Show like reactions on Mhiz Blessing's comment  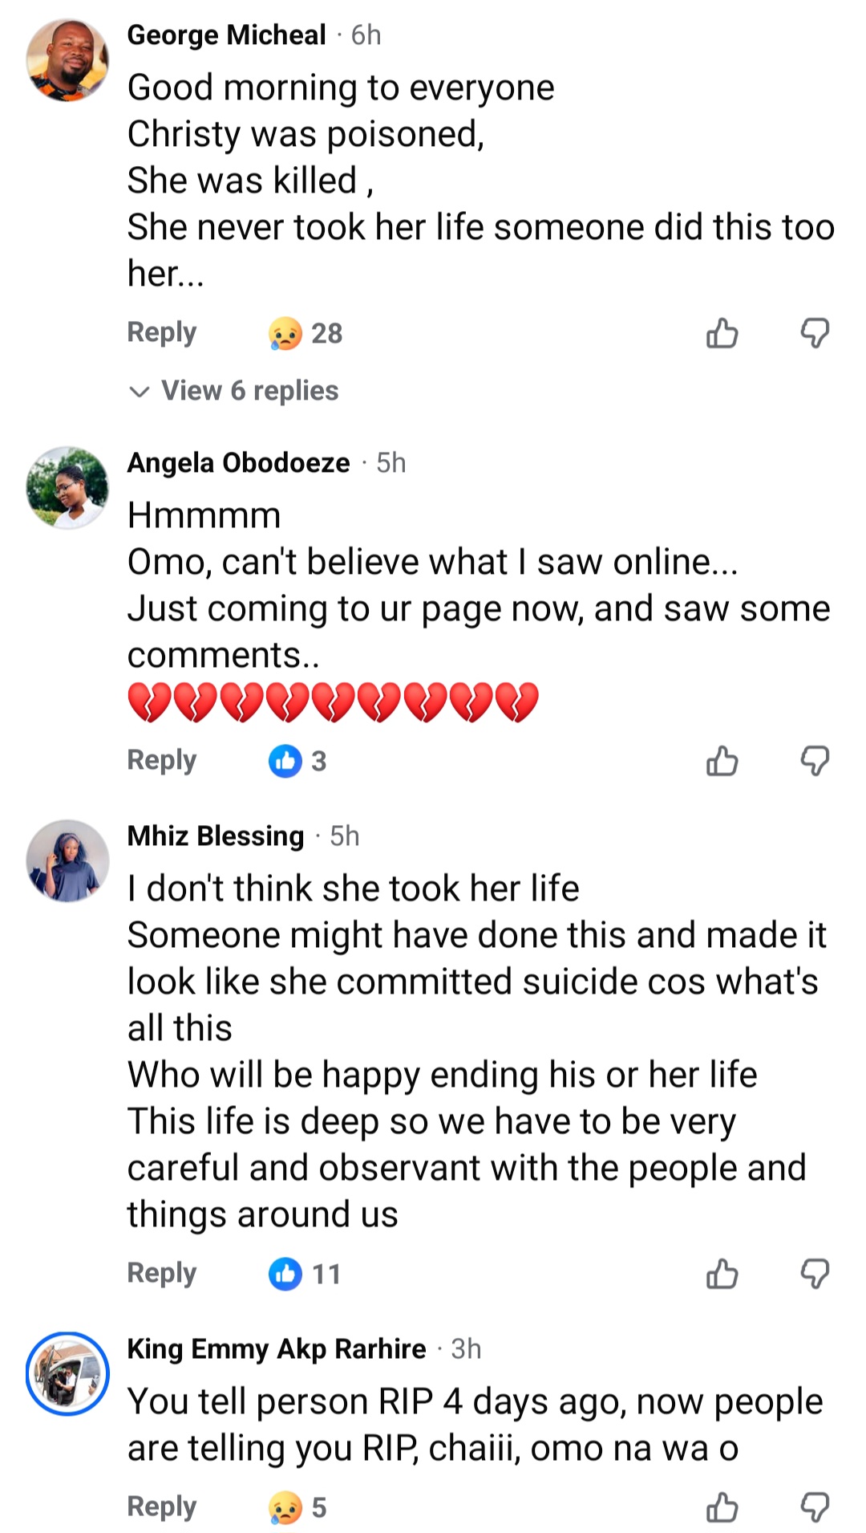point(305,1274)
